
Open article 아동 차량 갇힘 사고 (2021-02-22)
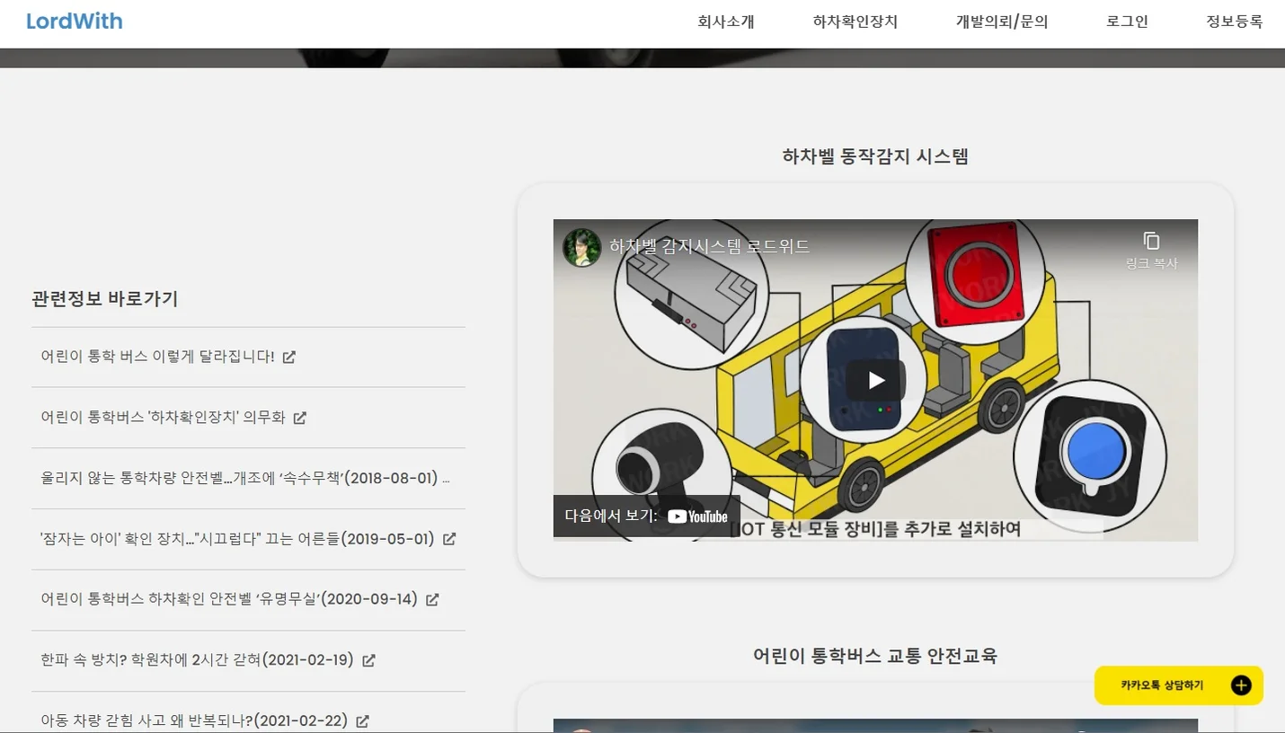point(194,720)
